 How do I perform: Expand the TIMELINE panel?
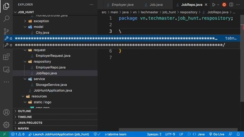25,117
